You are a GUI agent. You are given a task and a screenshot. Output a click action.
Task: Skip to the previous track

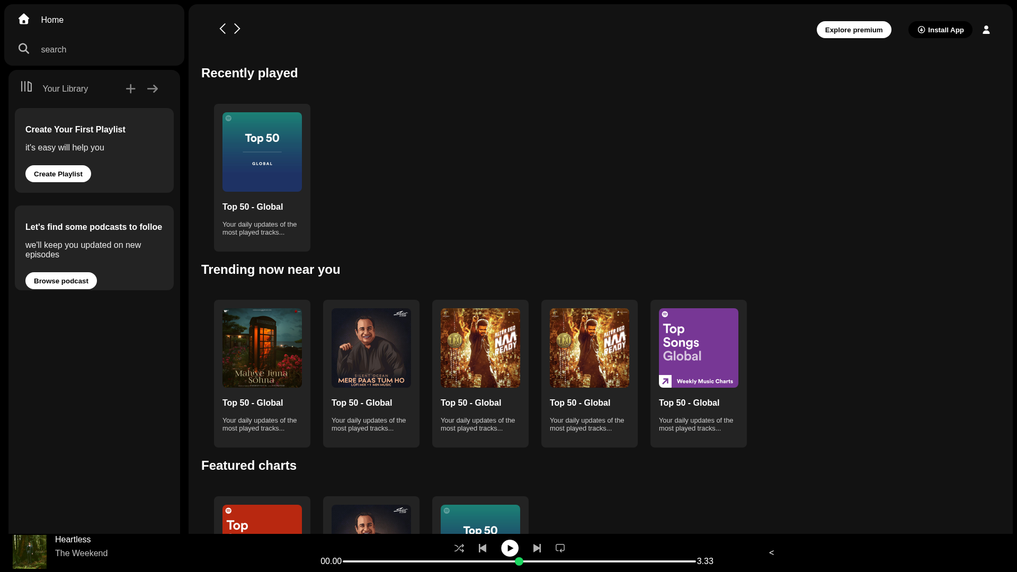(x=483, y=548)
